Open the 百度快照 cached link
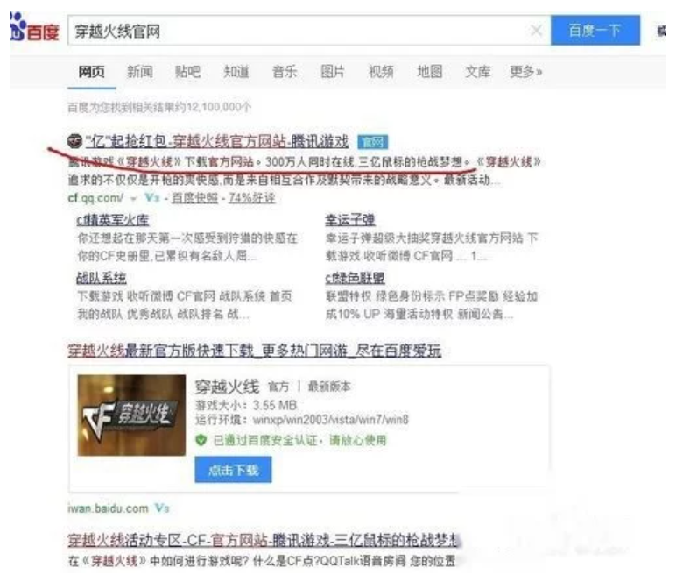 coord(195,198)
